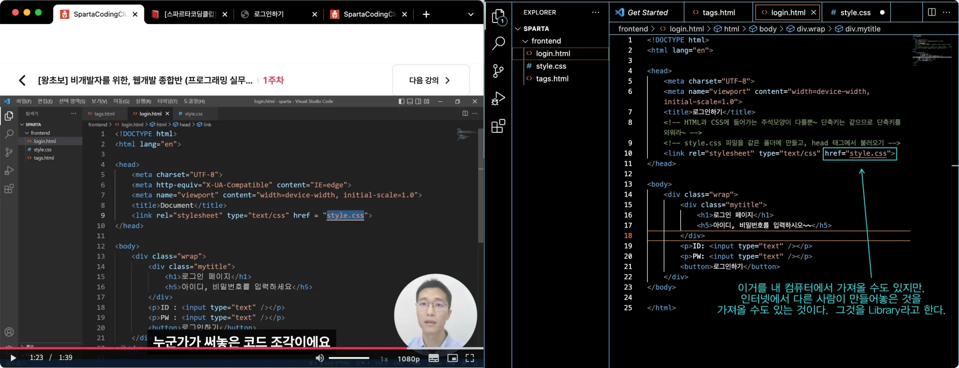Viewport: 959px width, 368px height.
Task: Click body in the right breadcrumb
Action: click(768, 29)
